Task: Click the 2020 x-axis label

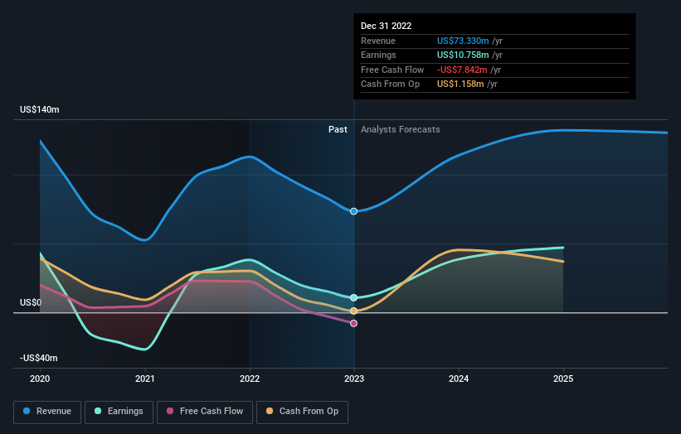Action: 40,379
